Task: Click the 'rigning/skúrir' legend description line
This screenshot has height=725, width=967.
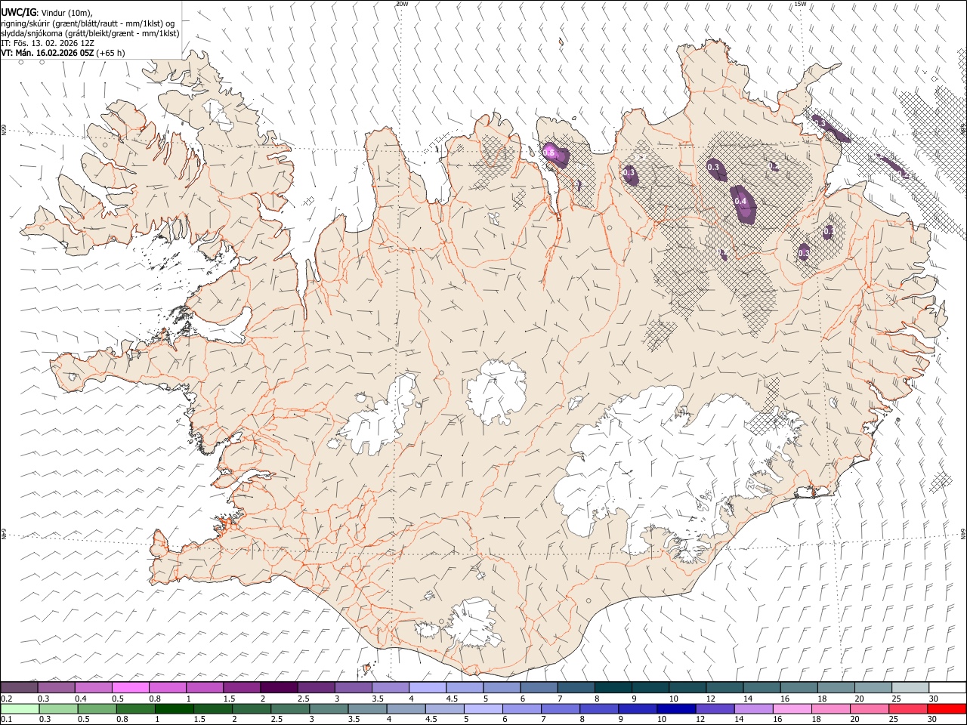Action: [x=88, y=23]
